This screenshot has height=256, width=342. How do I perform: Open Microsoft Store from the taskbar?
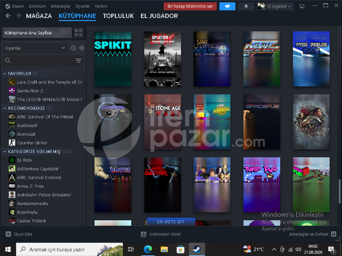(180, 249)
